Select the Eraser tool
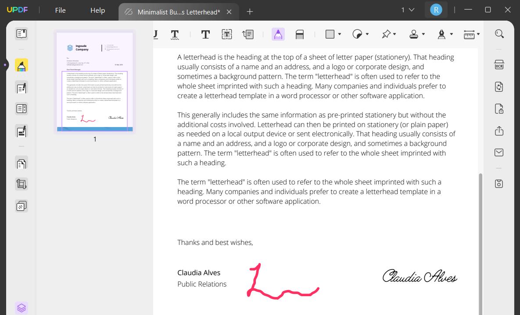Screen dimensions: 520x315 pos(300,34)
